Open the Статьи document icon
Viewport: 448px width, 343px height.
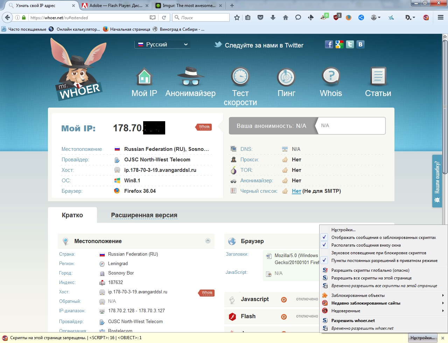[x=378, y=76]
